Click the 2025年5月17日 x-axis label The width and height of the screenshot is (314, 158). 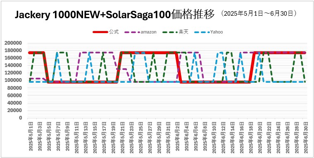tap(104, 138)
